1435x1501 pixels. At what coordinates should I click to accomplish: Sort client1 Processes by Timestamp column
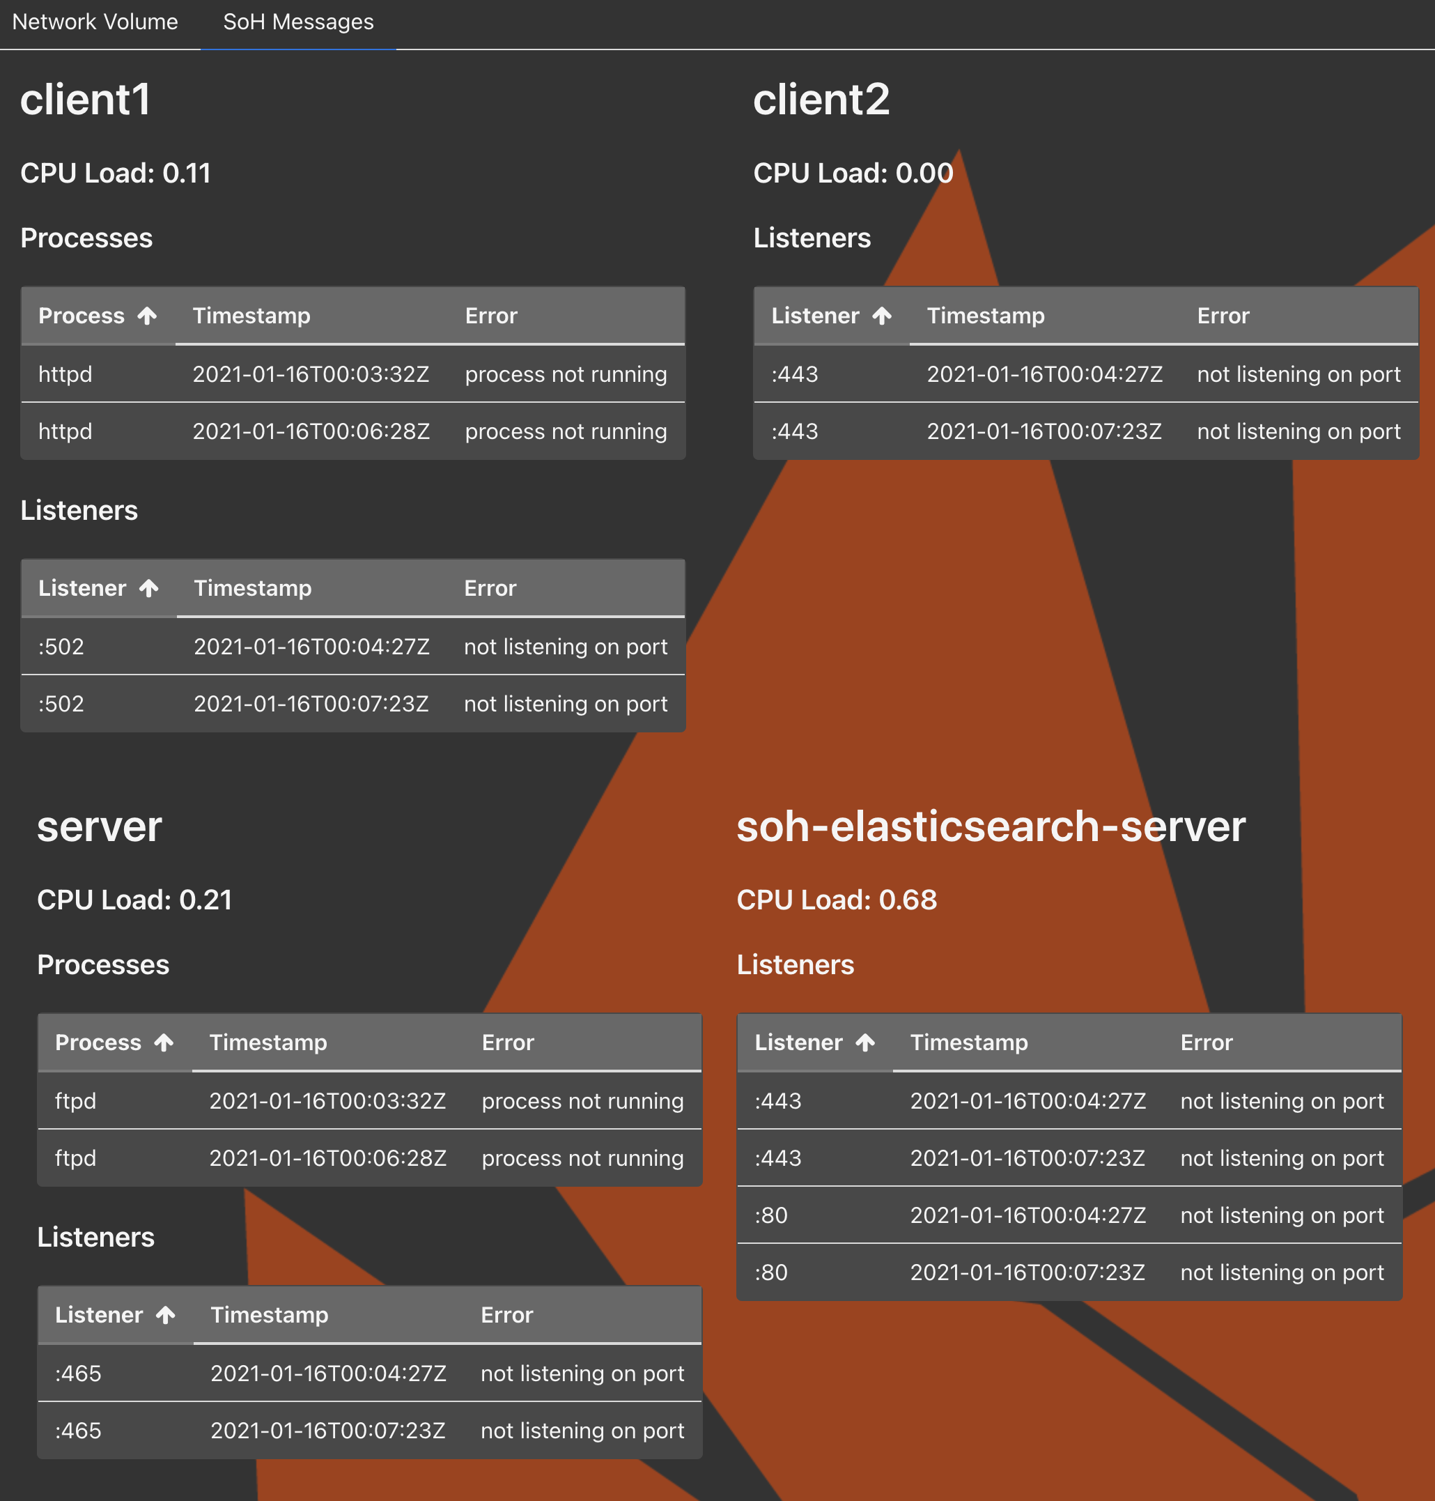(251, 316)
